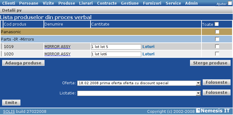
Task: Open the Contracte menu
Action: (107, 3)
